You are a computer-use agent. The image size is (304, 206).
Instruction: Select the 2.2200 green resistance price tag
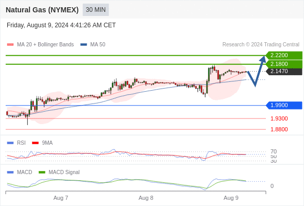[x=284, y=55]
